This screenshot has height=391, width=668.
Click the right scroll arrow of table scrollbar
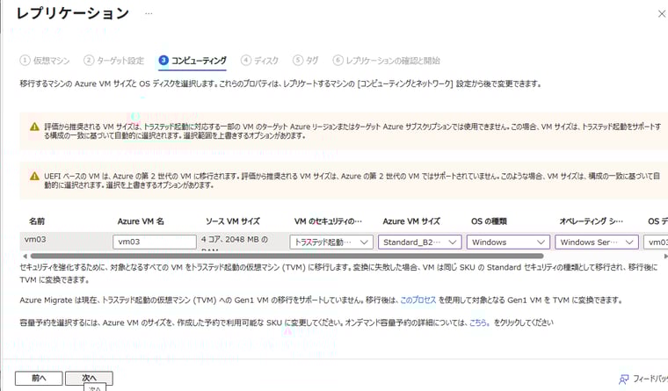(x=665, y=256)
